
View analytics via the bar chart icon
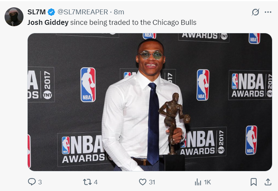click(x=198, y=182)
